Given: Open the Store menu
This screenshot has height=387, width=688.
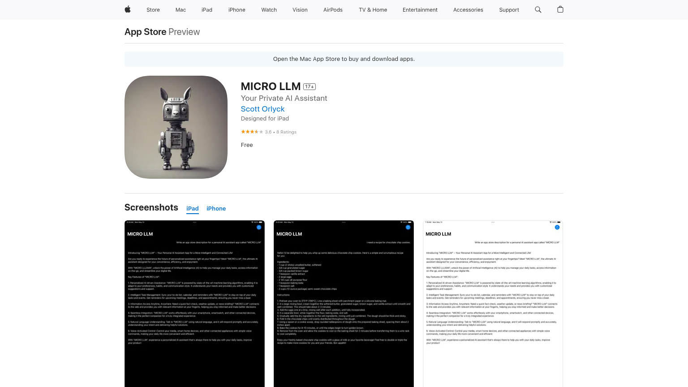Looking at the screenshot, I should [x=153, y=10].
